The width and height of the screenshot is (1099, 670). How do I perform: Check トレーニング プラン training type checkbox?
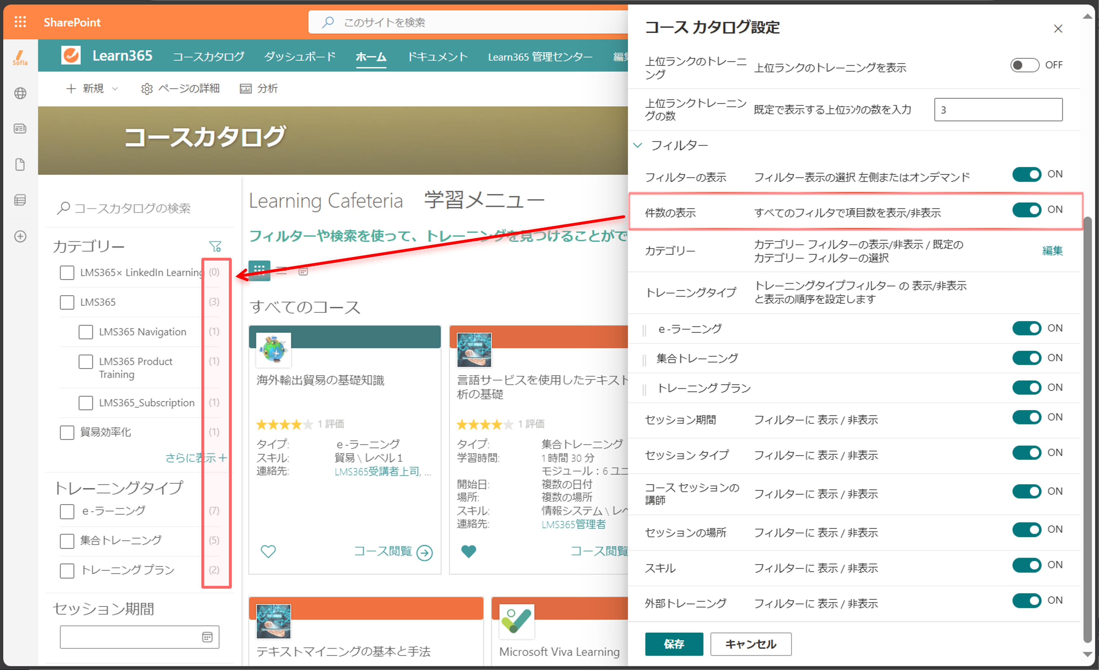click(67, 571)
